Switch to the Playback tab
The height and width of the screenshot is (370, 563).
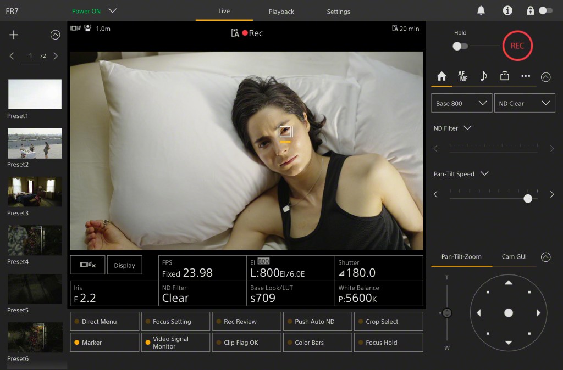pyautogui.click(x=281, y=11)
